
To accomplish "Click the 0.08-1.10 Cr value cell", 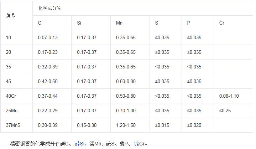I will (x=234, y=96).
